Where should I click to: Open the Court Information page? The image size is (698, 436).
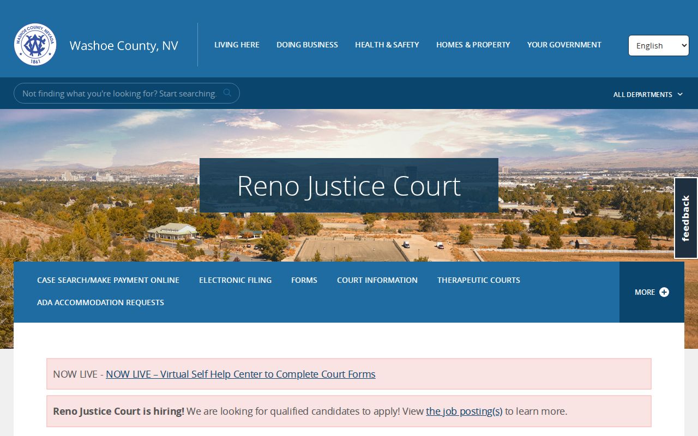tap(377, 280)
